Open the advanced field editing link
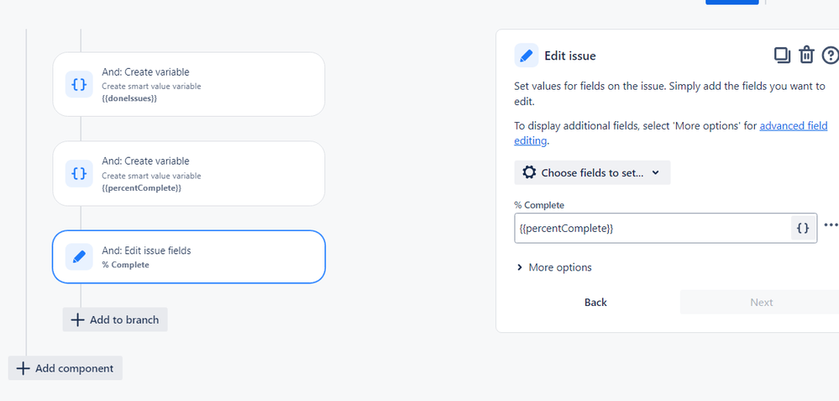Image resolution: width=839 pixels, height=401 pixels. (670, 134)
